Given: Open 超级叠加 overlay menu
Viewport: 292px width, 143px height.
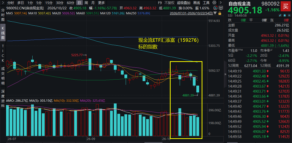Looking at the screenshot, I should click(184, 3).
